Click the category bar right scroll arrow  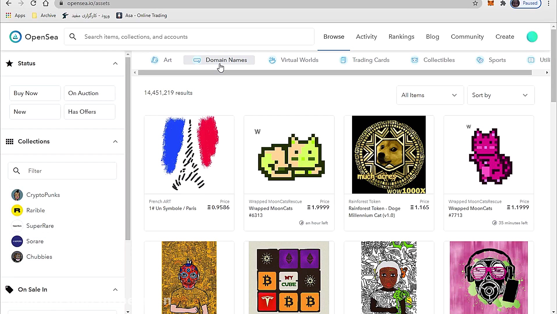547,72
